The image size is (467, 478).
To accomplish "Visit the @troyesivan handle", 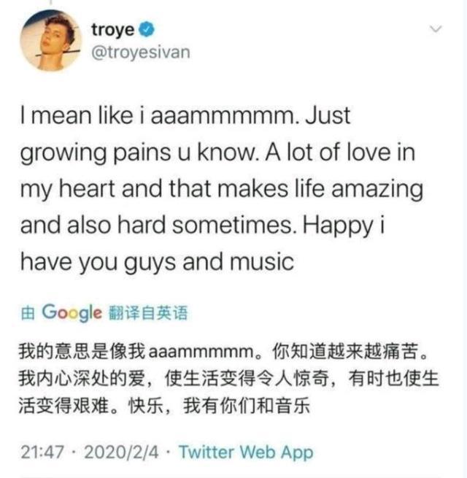I will point(141,52).
